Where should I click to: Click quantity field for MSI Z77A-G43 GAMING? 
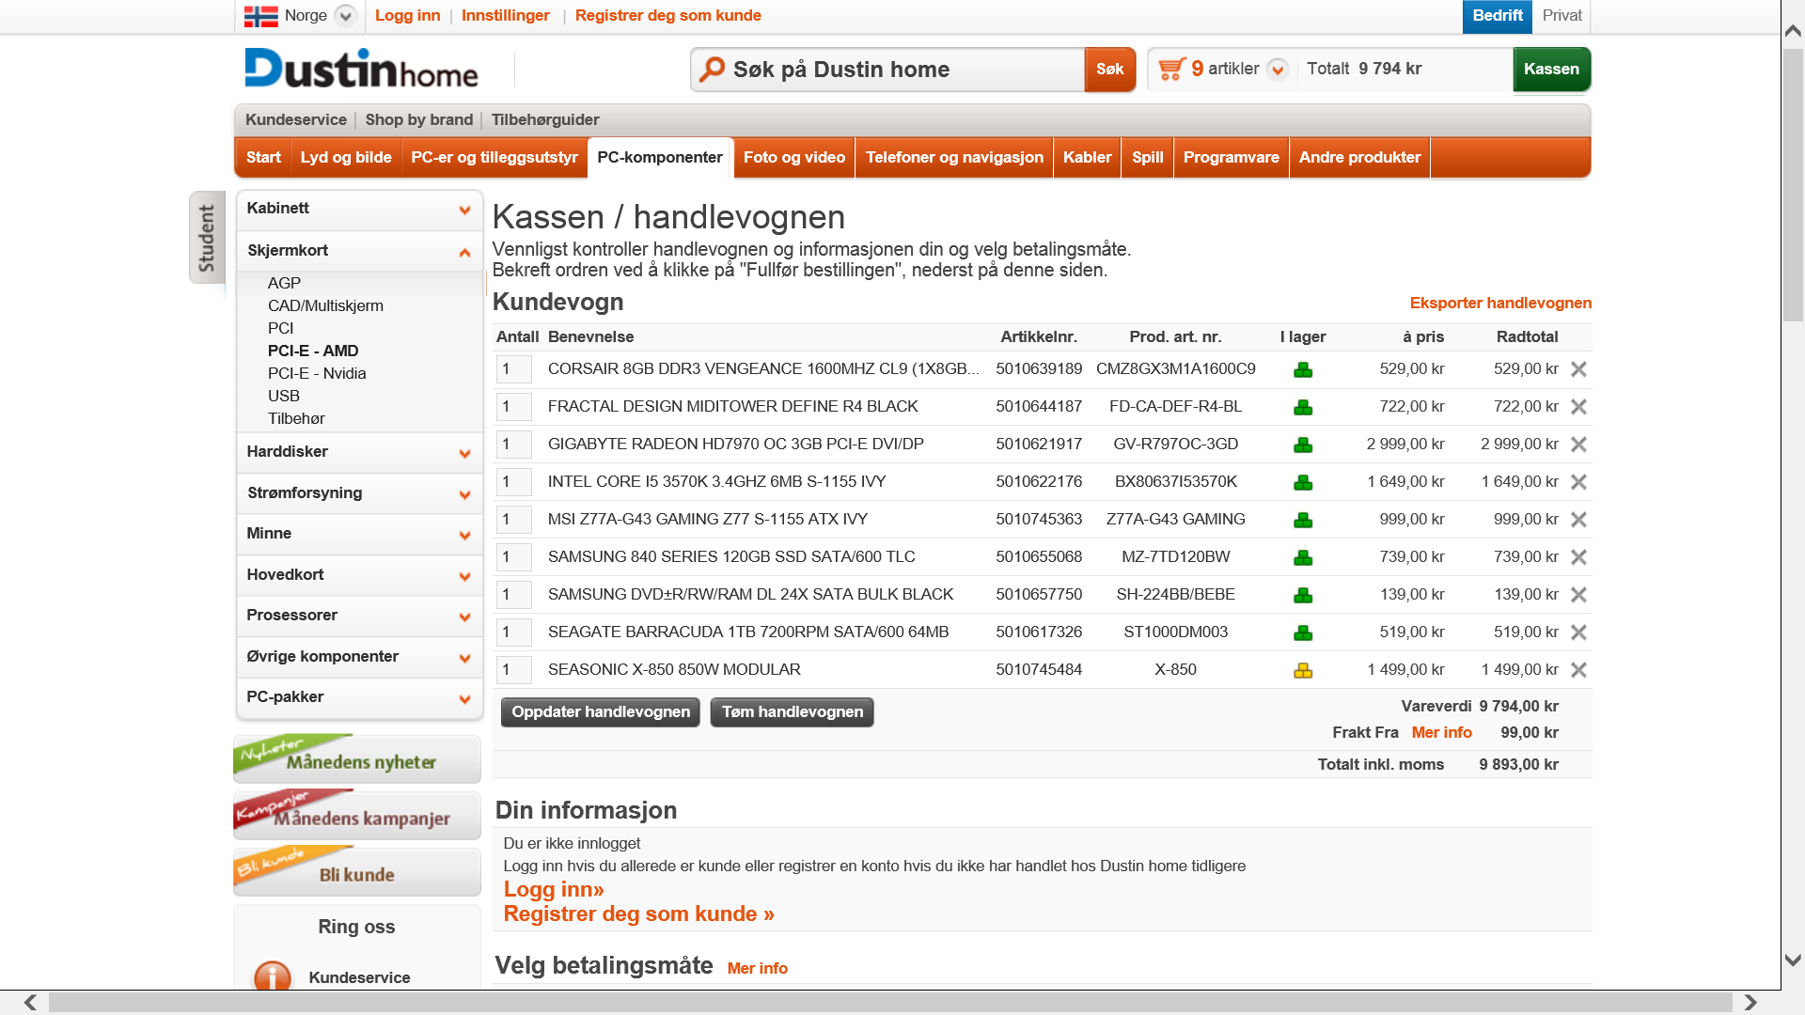click(x=514, y=520)
